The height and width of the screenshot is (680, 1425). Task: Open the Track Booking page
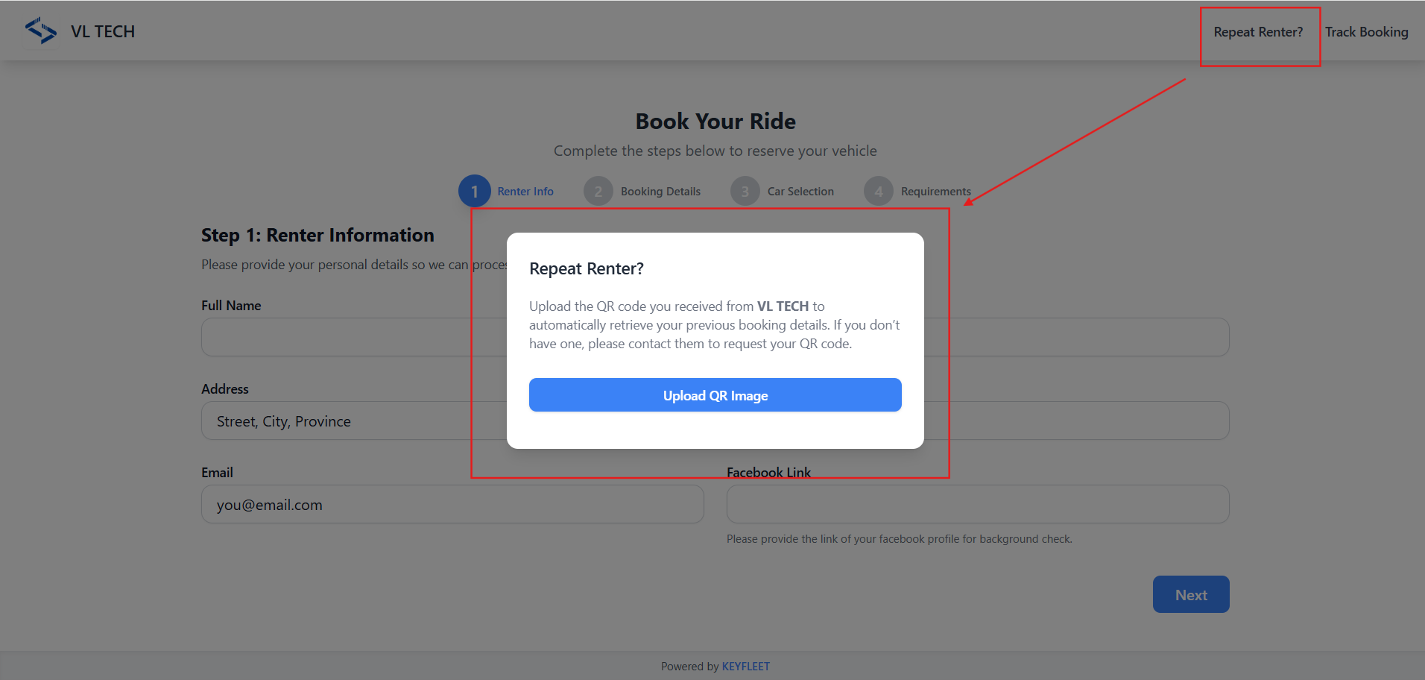tap(1366, 32)
